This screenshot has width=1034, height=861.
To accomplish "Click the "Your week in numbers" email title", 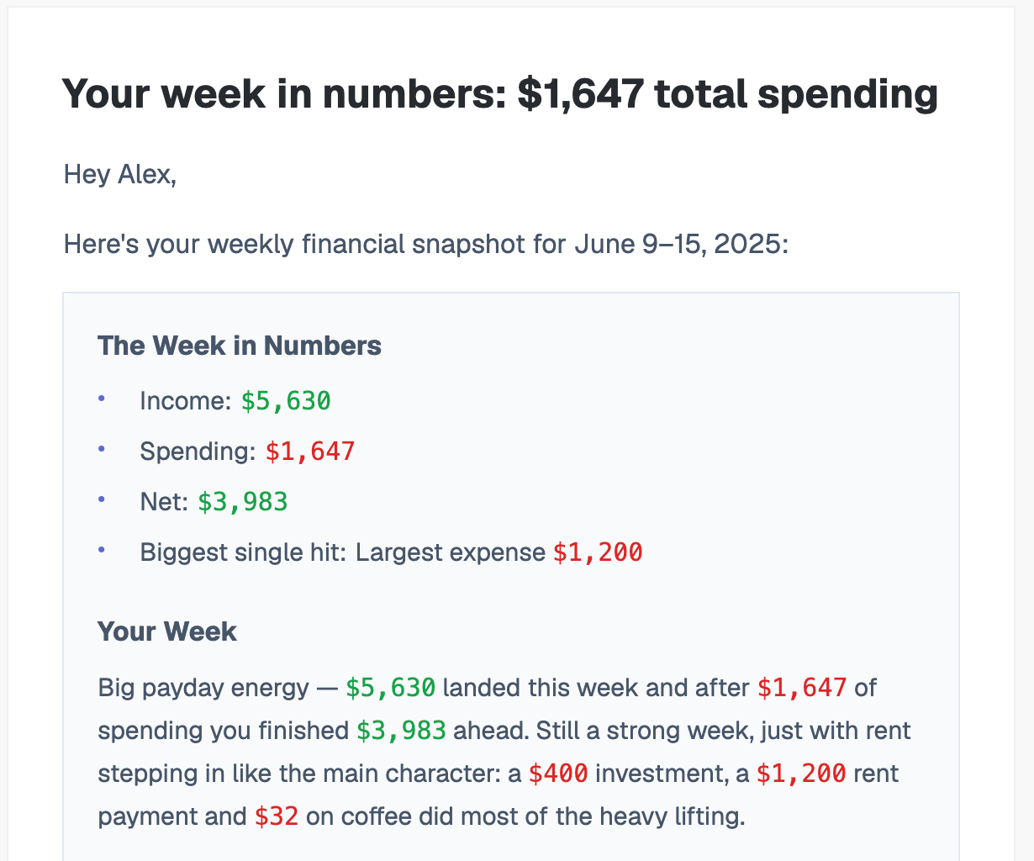I will (x=499, y=93).
